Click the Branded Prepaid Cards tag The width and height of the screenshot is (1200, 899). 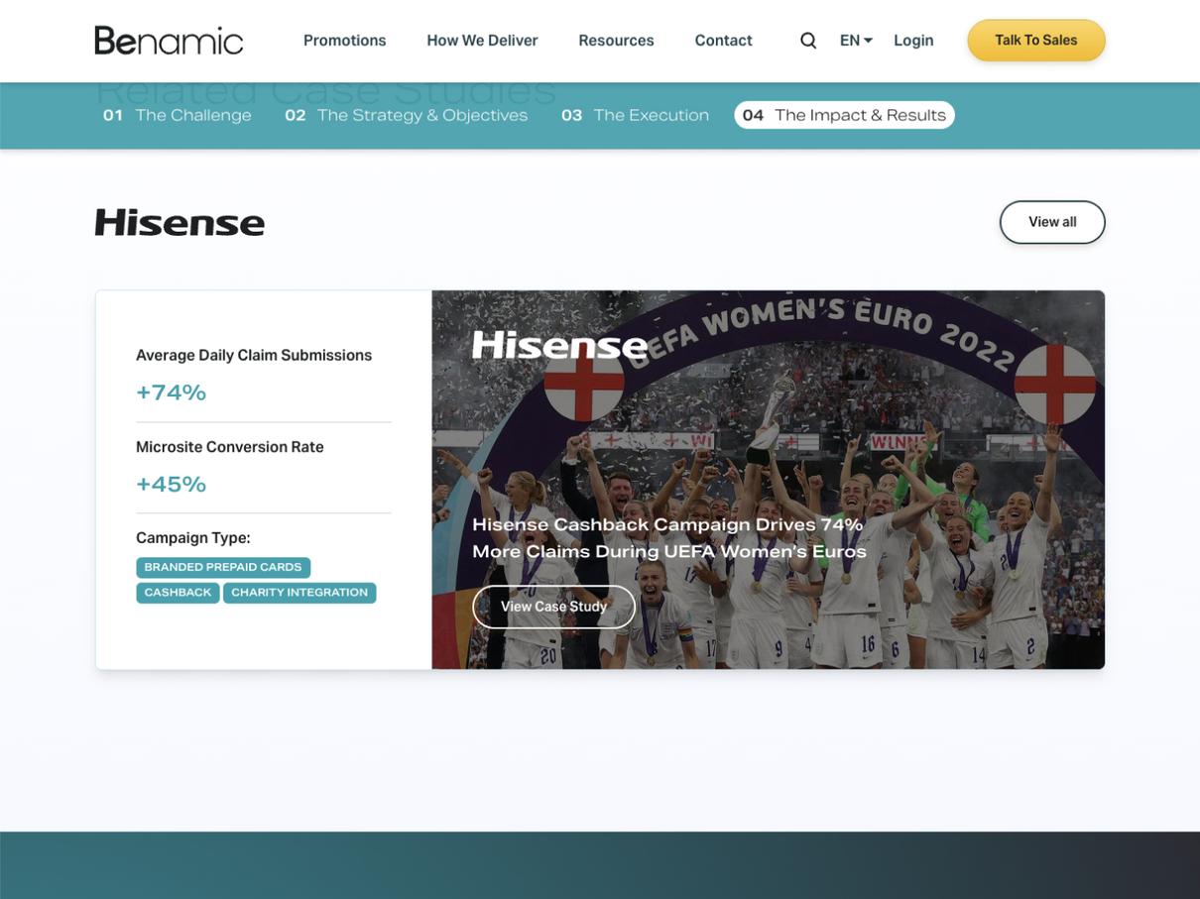coord(223,568)
